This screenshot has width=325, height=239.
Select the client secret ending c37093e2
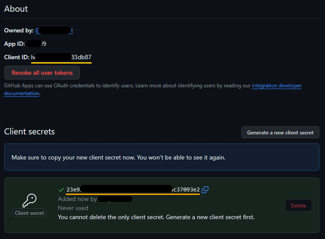pos(133,189)
